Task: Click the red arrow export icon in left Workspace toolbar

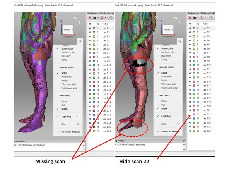Action: point(102,18)
